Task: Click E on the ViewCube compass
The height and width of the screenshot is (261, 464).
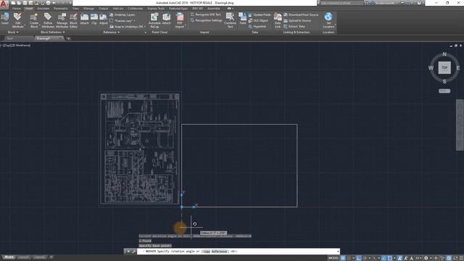Action: point(457,67)
